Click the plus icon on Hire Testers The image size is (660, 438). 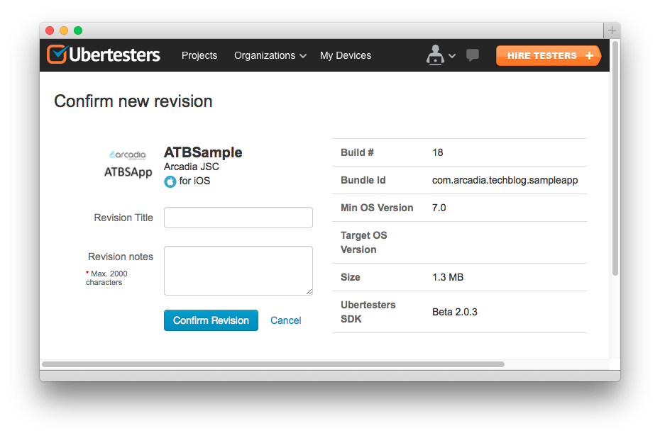(589, 55)
